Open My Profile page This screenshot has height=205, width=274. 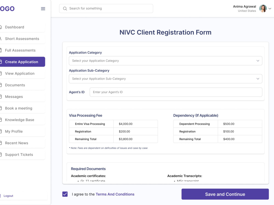22,131
